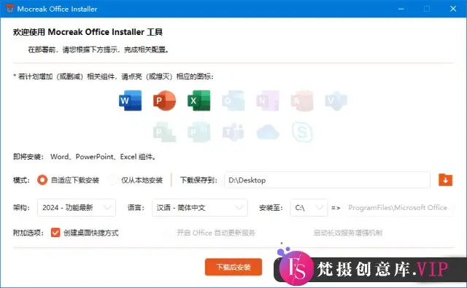Screen dimensions: 467x288
Task: Toggle the PowerPoint component icon
Action: [164, 101]
